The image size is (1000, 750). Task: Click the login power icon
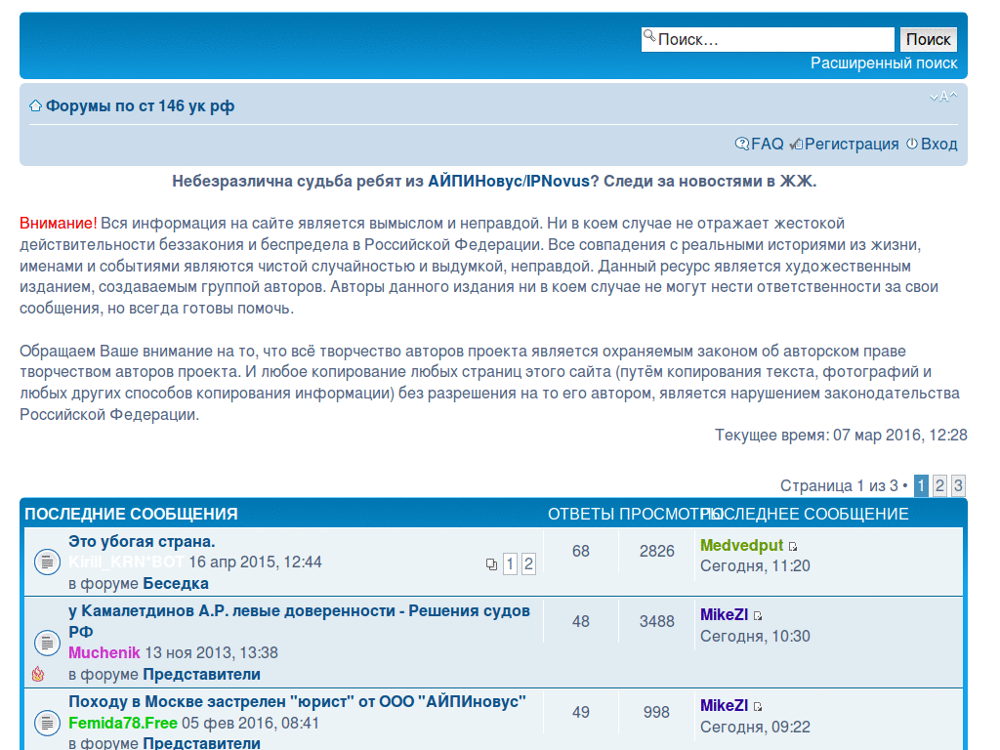[912, 144]
